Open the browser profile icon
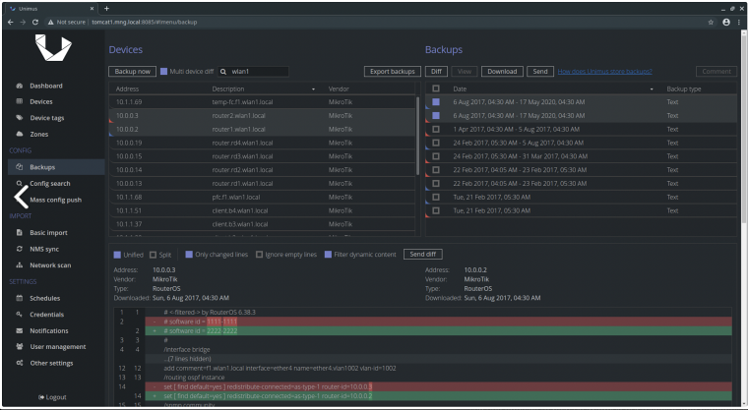This screenshot has height=410, width=748. click(x=726, y=22)
